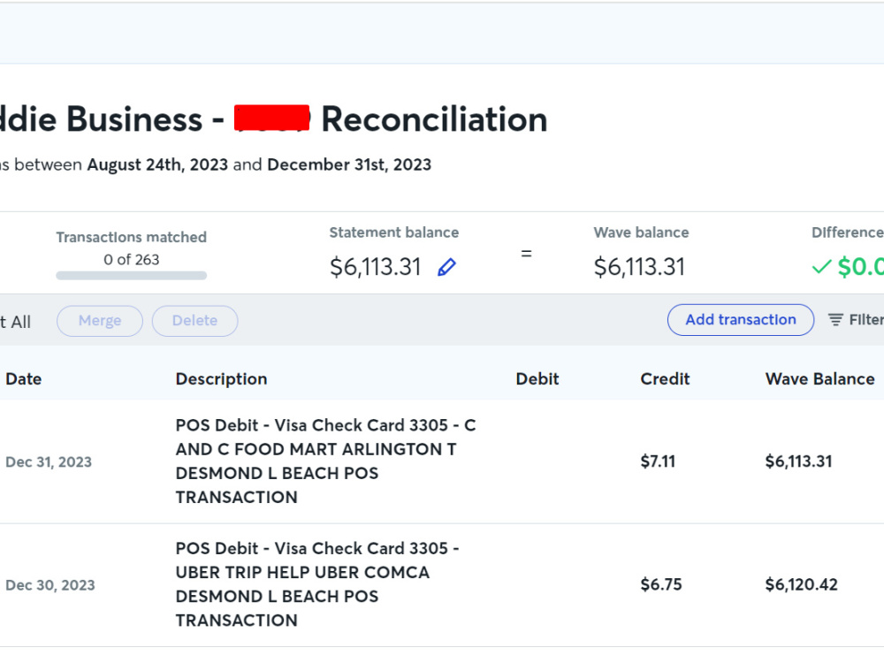Image resolution: width=884 pixels, height=663 pixels.
Task: Select the Dec 30, 2023 date cell
Action: click(x=50, y=585)
